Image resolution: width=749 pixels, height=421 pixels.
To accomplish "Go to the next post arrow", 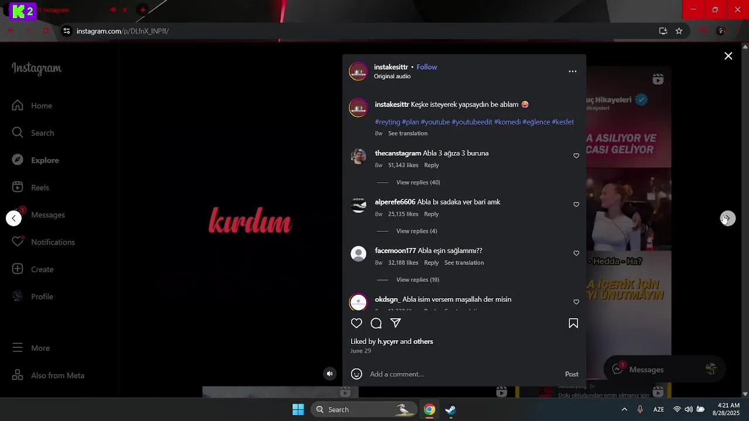I will 727,218.
